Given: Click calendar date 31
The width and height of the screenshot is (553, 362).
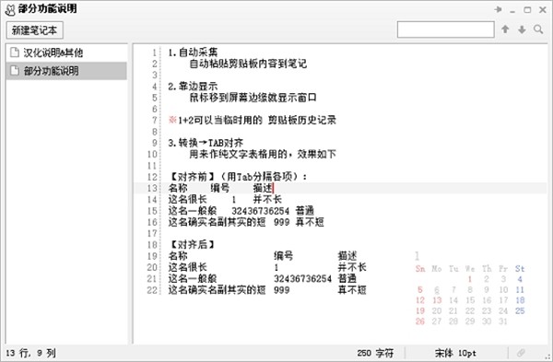Looking at the screenshot, I should pos(503,321).
